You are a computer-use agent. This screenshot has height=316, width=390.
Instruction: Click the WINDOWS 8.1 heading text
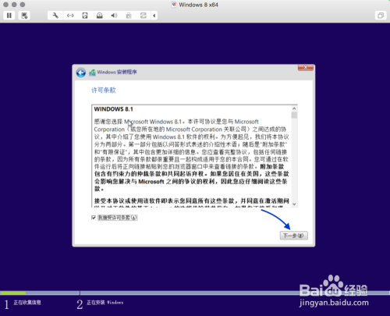click(x=113, y=109)
